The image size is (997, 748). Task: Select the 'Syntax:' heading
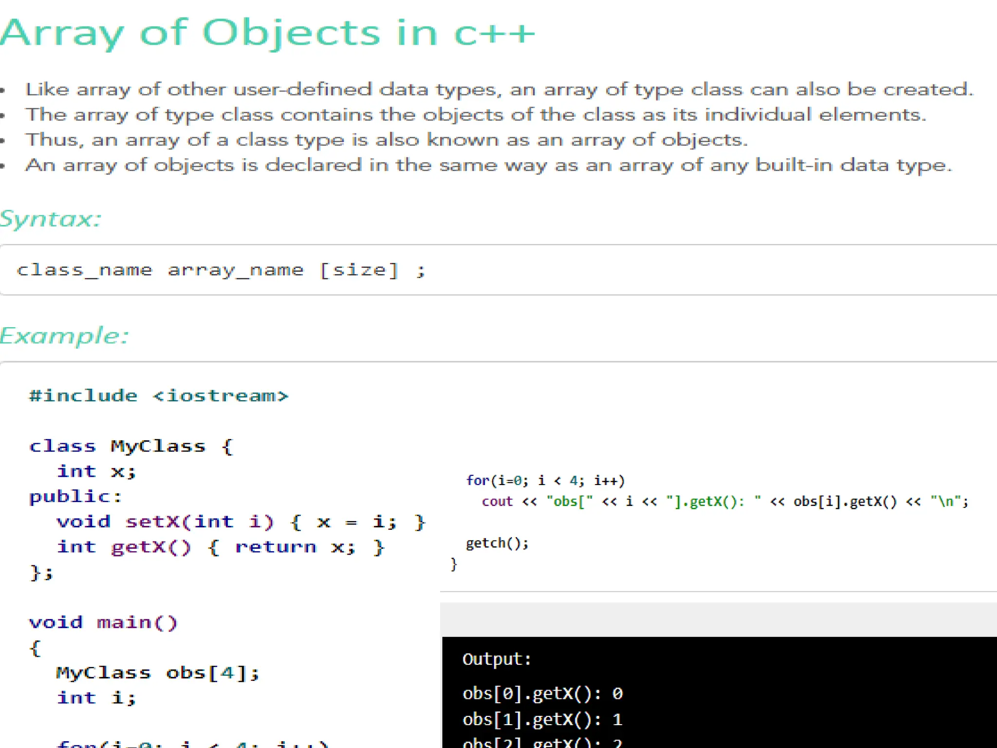pyautogui.click(x=51, y=219)
